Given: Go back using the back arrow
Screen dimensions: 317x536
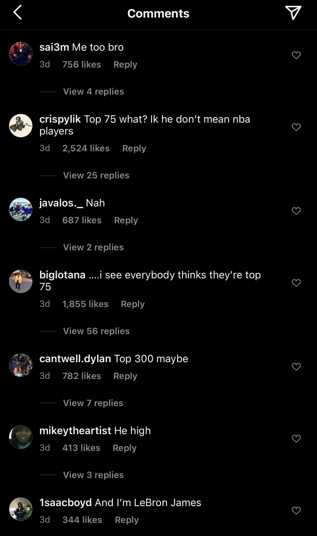Looking at the screenshot, I should 18,13.
